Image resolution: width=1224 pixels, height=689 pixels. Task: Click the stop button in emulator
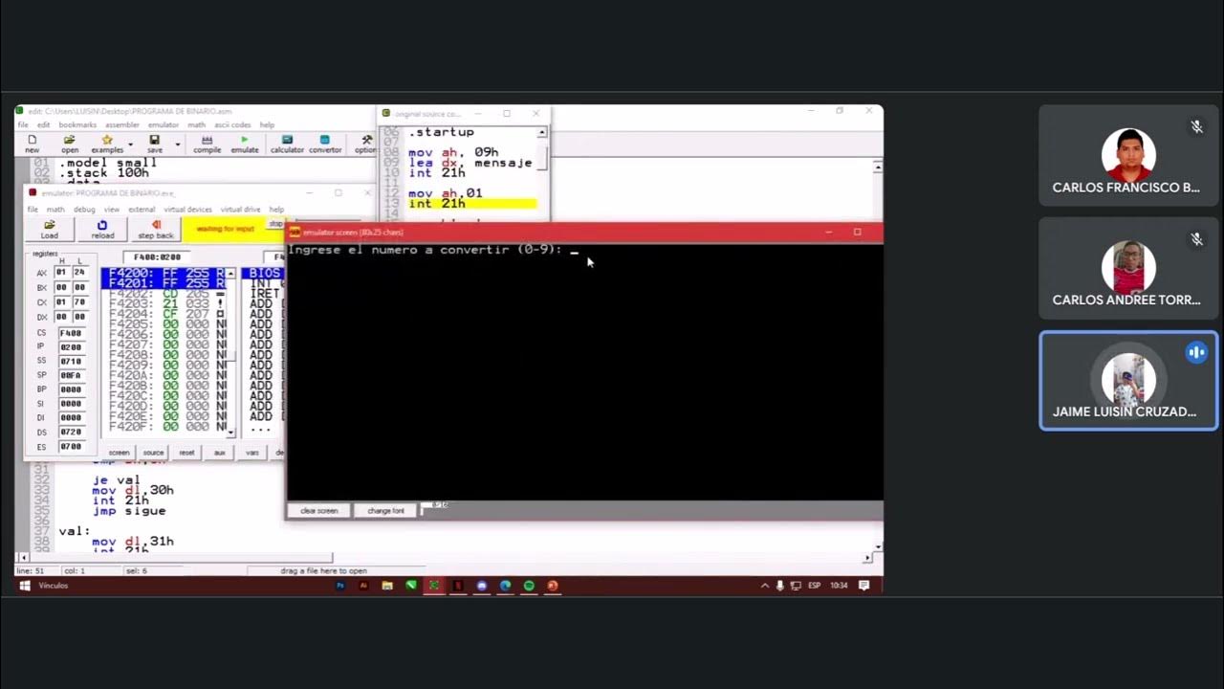point(275,224)
